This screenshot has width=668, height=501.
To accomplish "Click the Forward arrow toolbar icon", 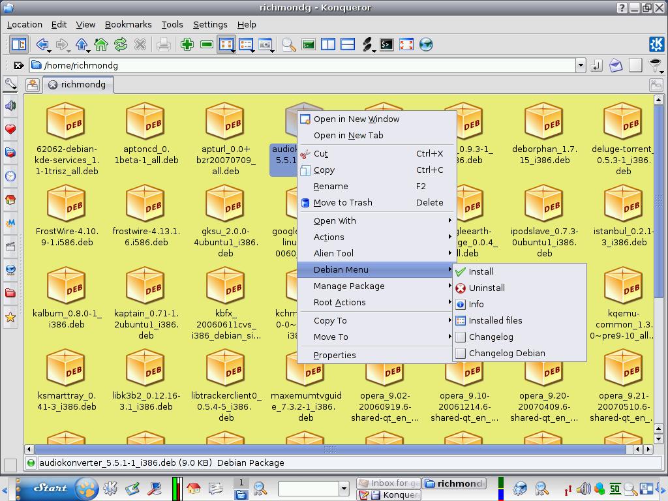I will [62, 44].
